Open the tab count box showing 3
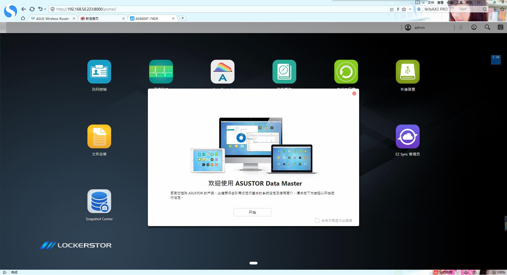The height and width of the screenshot is (275, 507). [417, 2]
